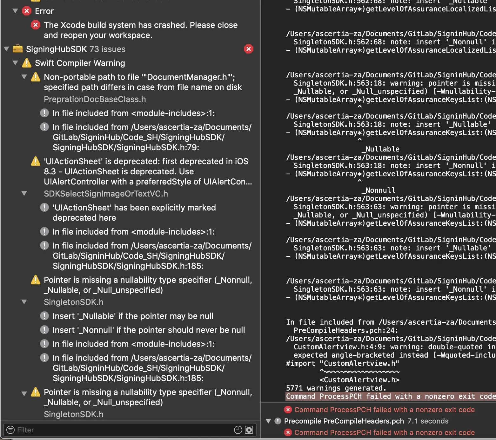The width and height of the screenshot is (496, 440).
Task: Click the warning icon beside Swift Compiler Warning
Action: click(27, 63)
